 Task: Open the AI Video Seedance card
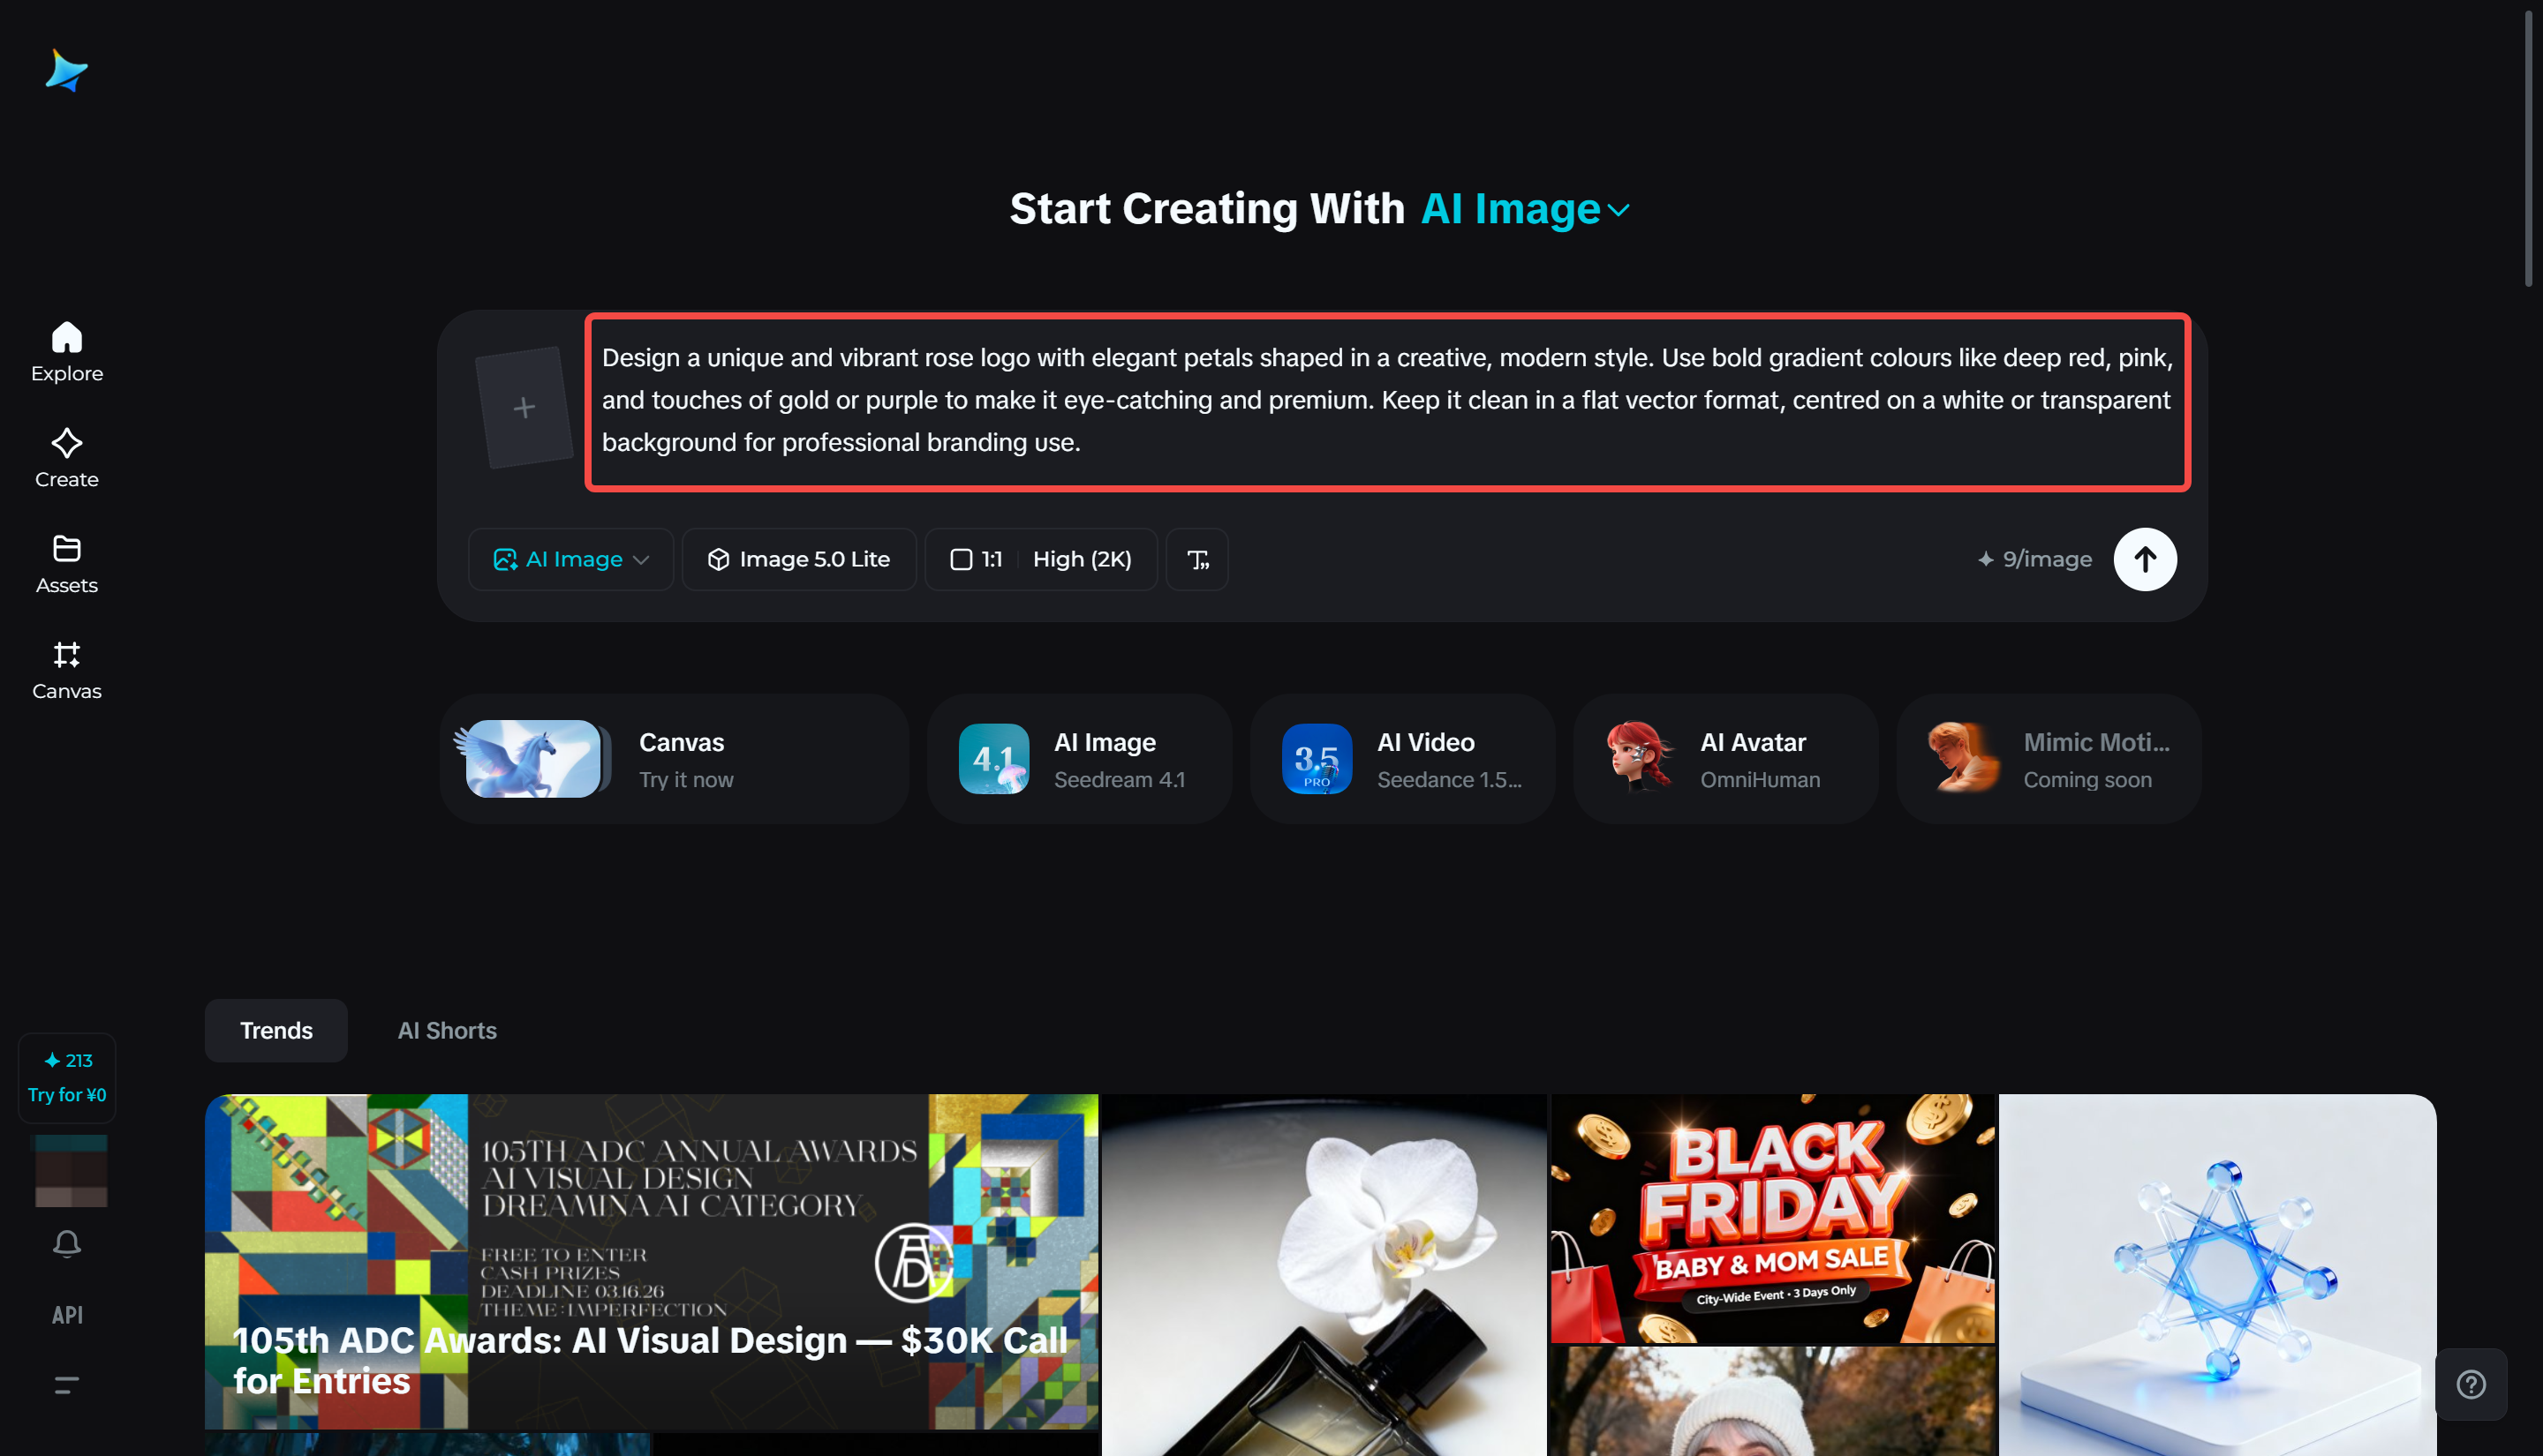click(x=1401, y=759)
